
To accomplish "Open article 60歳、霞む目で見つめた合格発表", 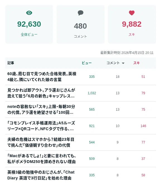I will click(x=42, y=77).
